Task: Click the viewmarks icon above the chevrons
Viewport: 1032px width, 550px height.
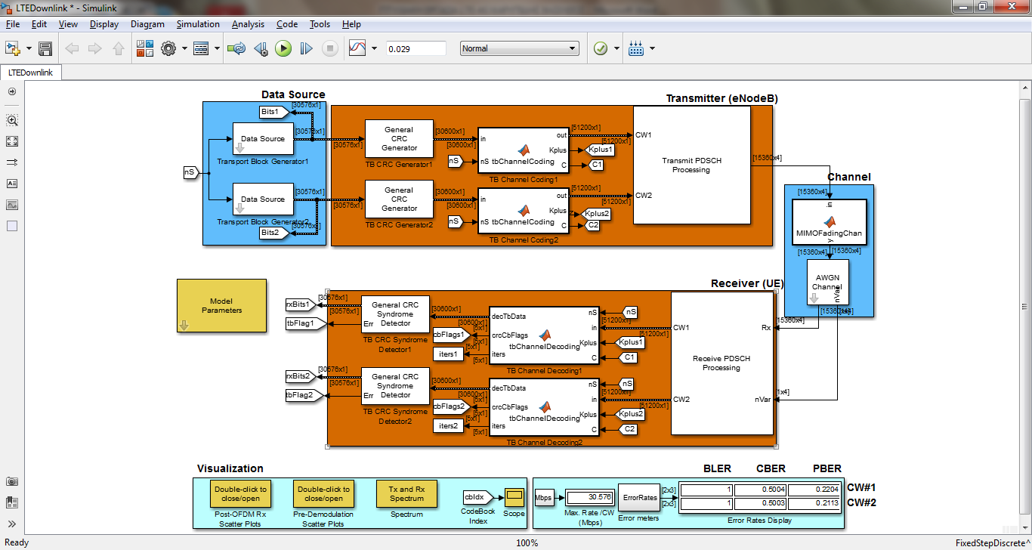Action: [12, 502]
